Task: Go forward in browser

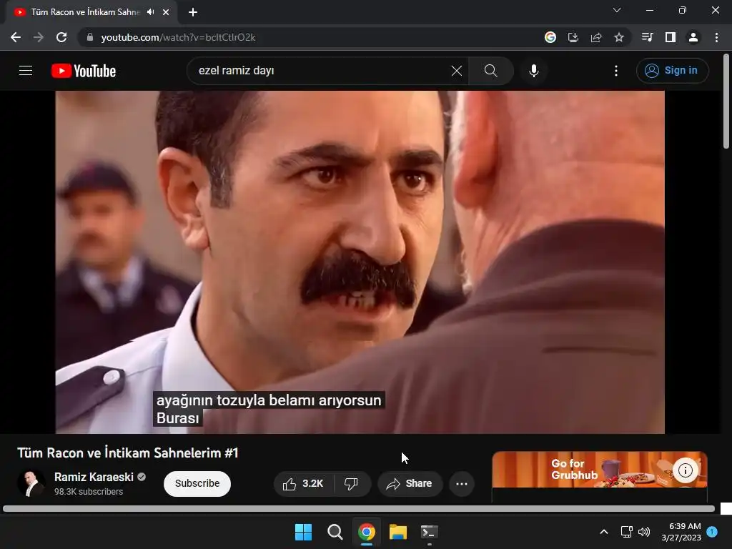Action: (x=39, y=37)
